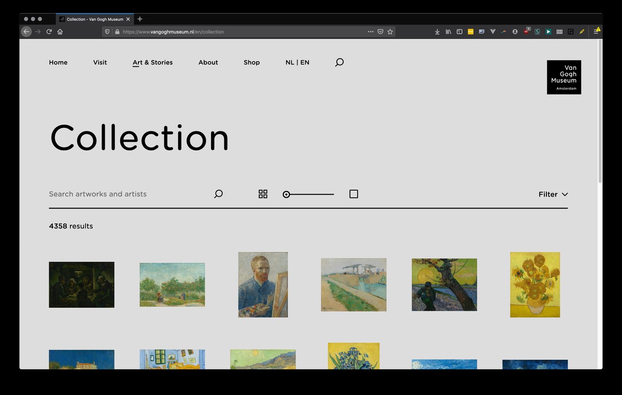This screenshot has height=395, width=622.
Task: Open The Sower with sun thumbnail
Action: point(444,285)
